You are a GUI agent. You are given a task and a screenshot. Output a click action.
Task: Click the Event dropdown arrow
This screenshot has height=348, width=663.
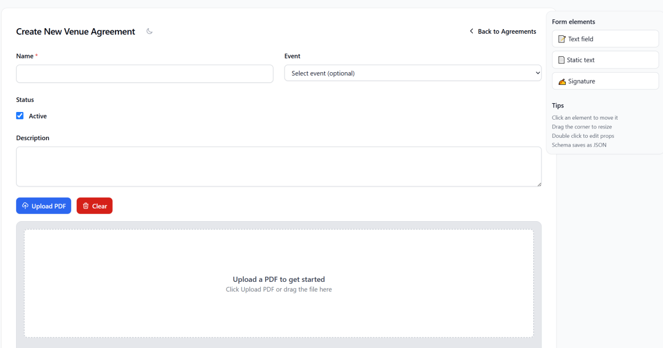point(538,73)
